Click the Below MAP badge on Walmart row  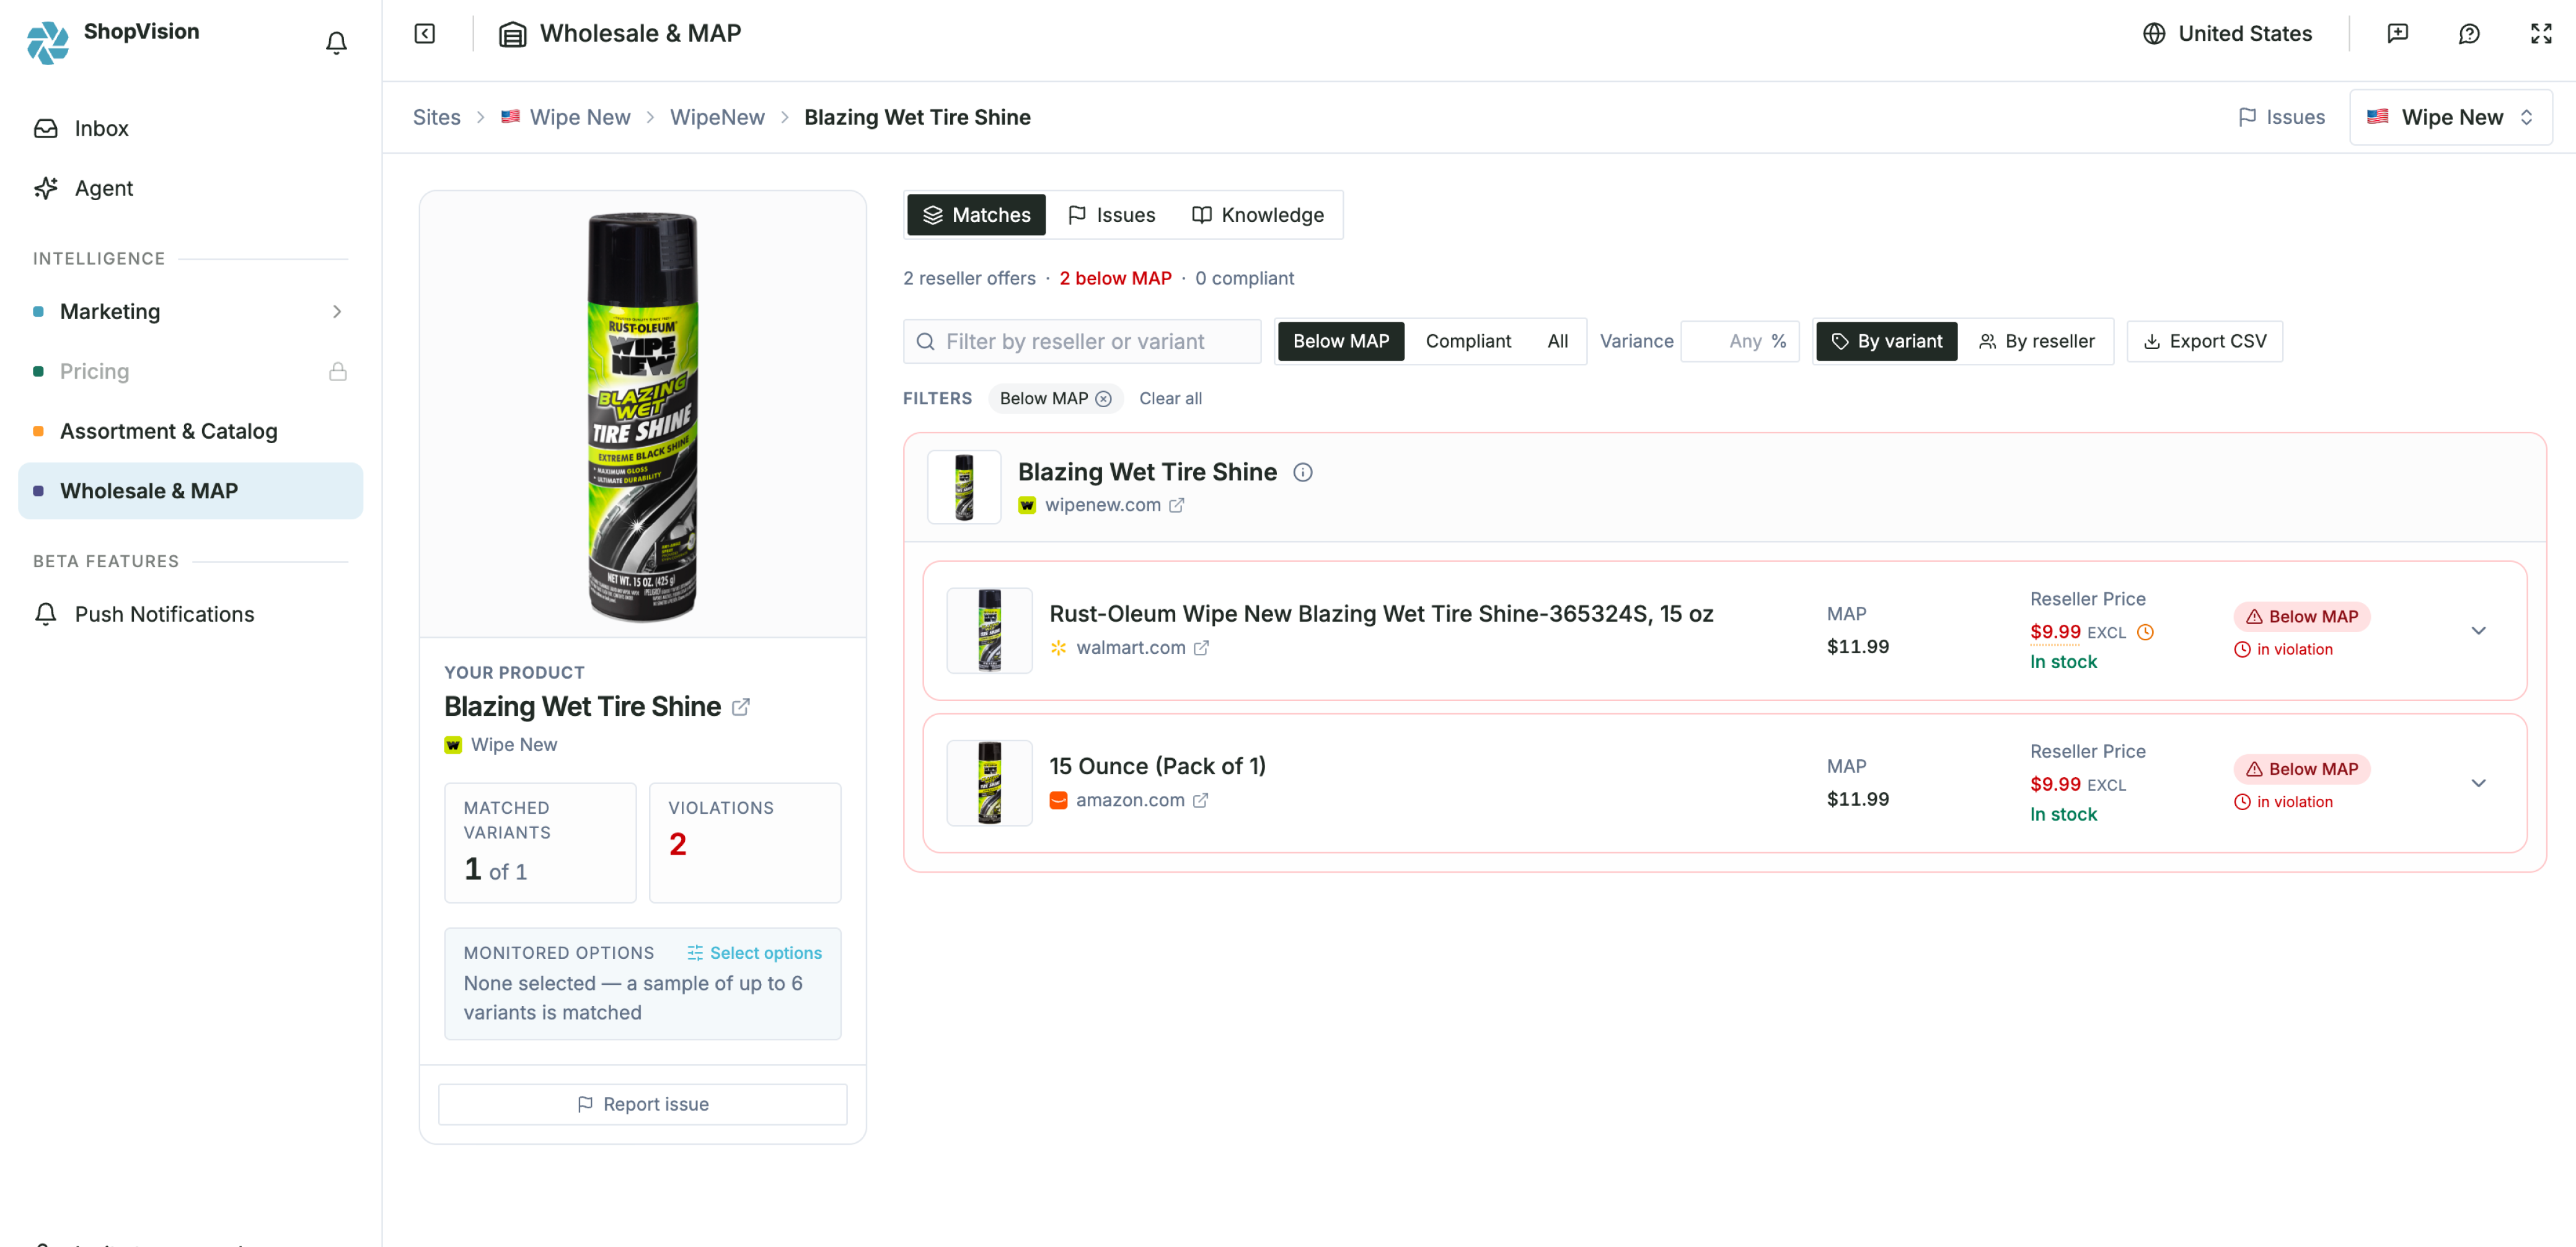(2302, 617)
